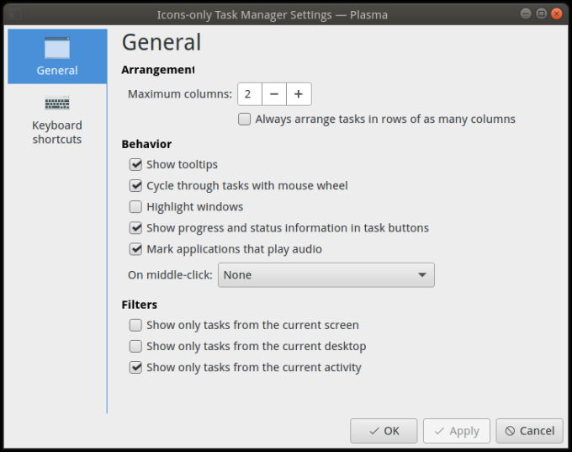
Task: Close the settings window from titlebar
Action: click(x=556, y=14)
